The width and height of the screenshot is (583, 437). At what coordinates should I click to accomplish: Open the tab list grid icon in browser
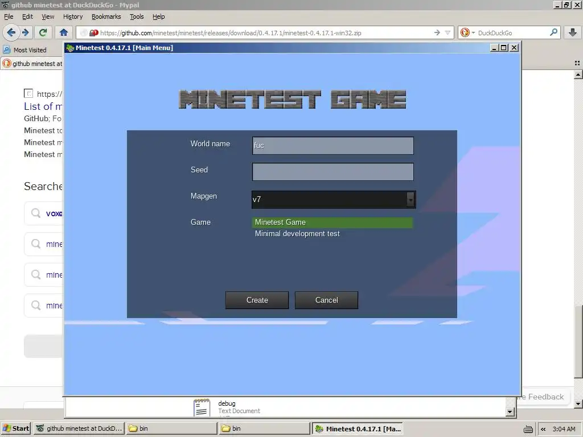[x=577, y=64]
